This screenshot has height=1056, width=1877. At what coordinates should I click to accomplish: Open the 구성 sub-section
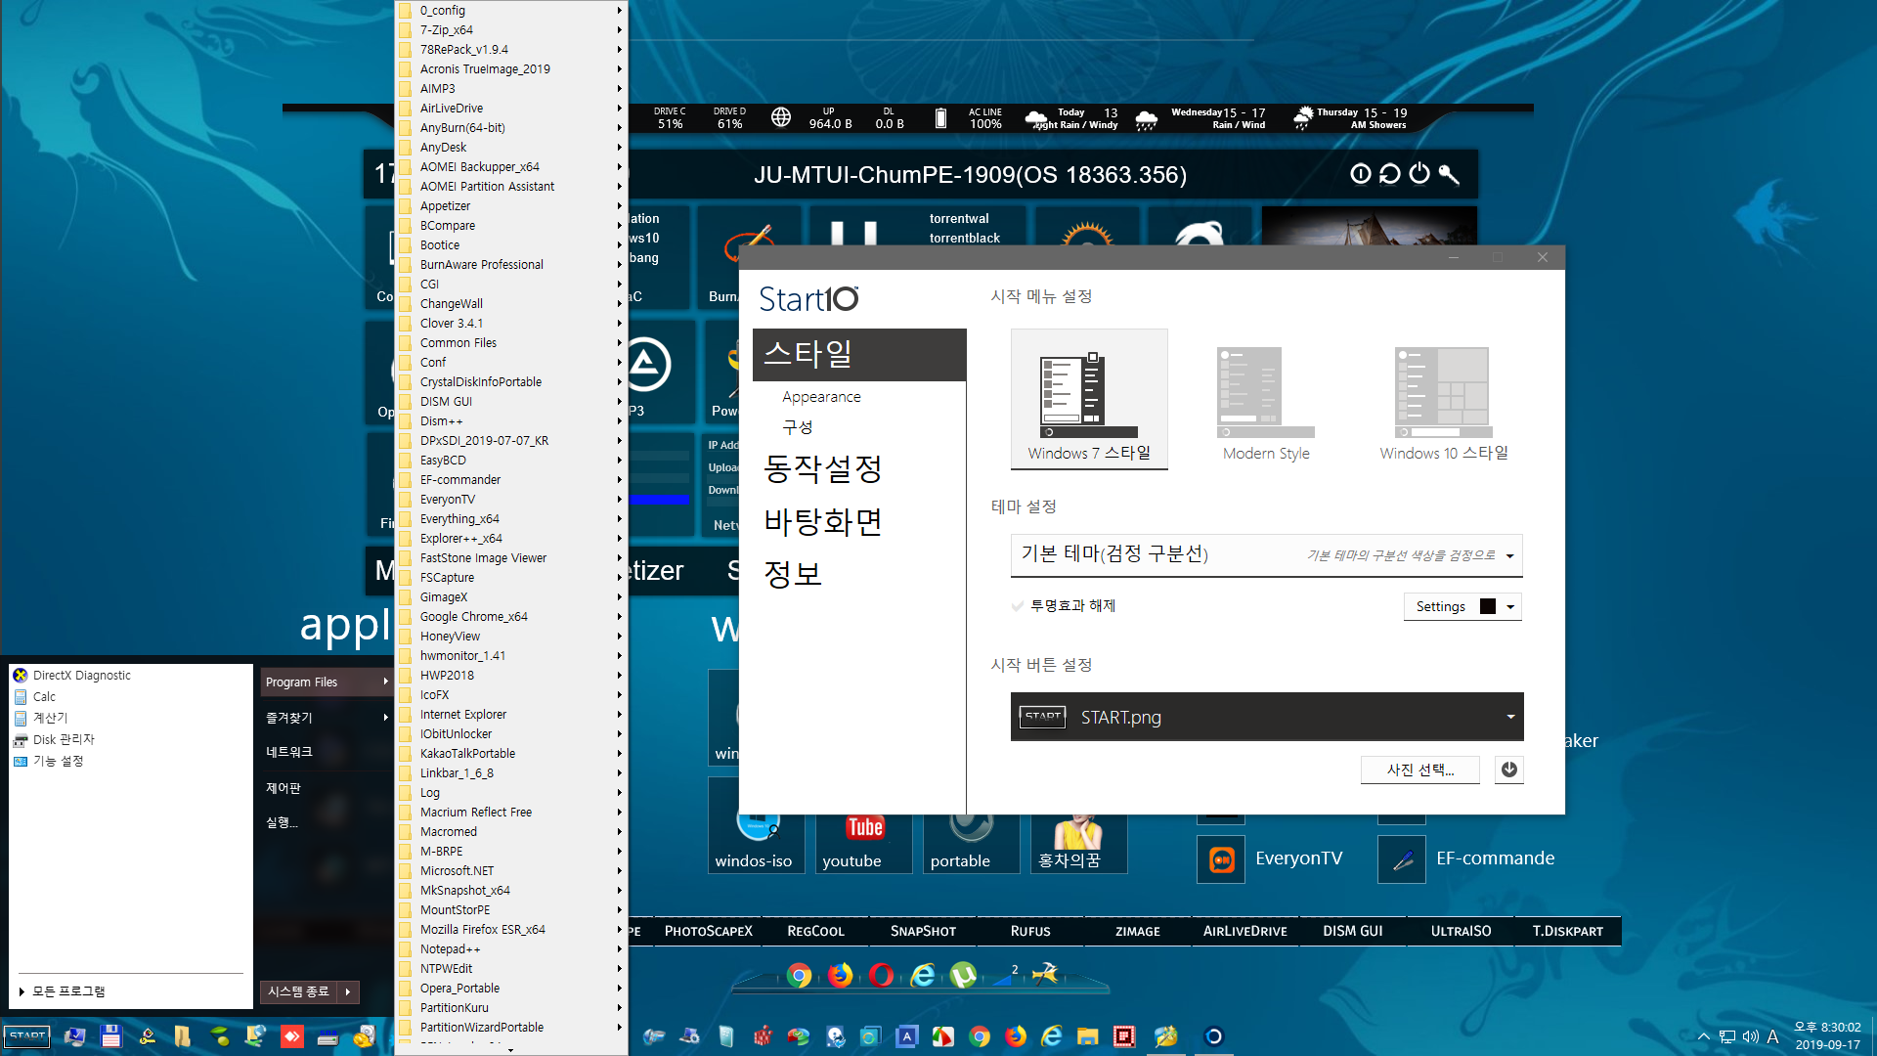point(797,427)
